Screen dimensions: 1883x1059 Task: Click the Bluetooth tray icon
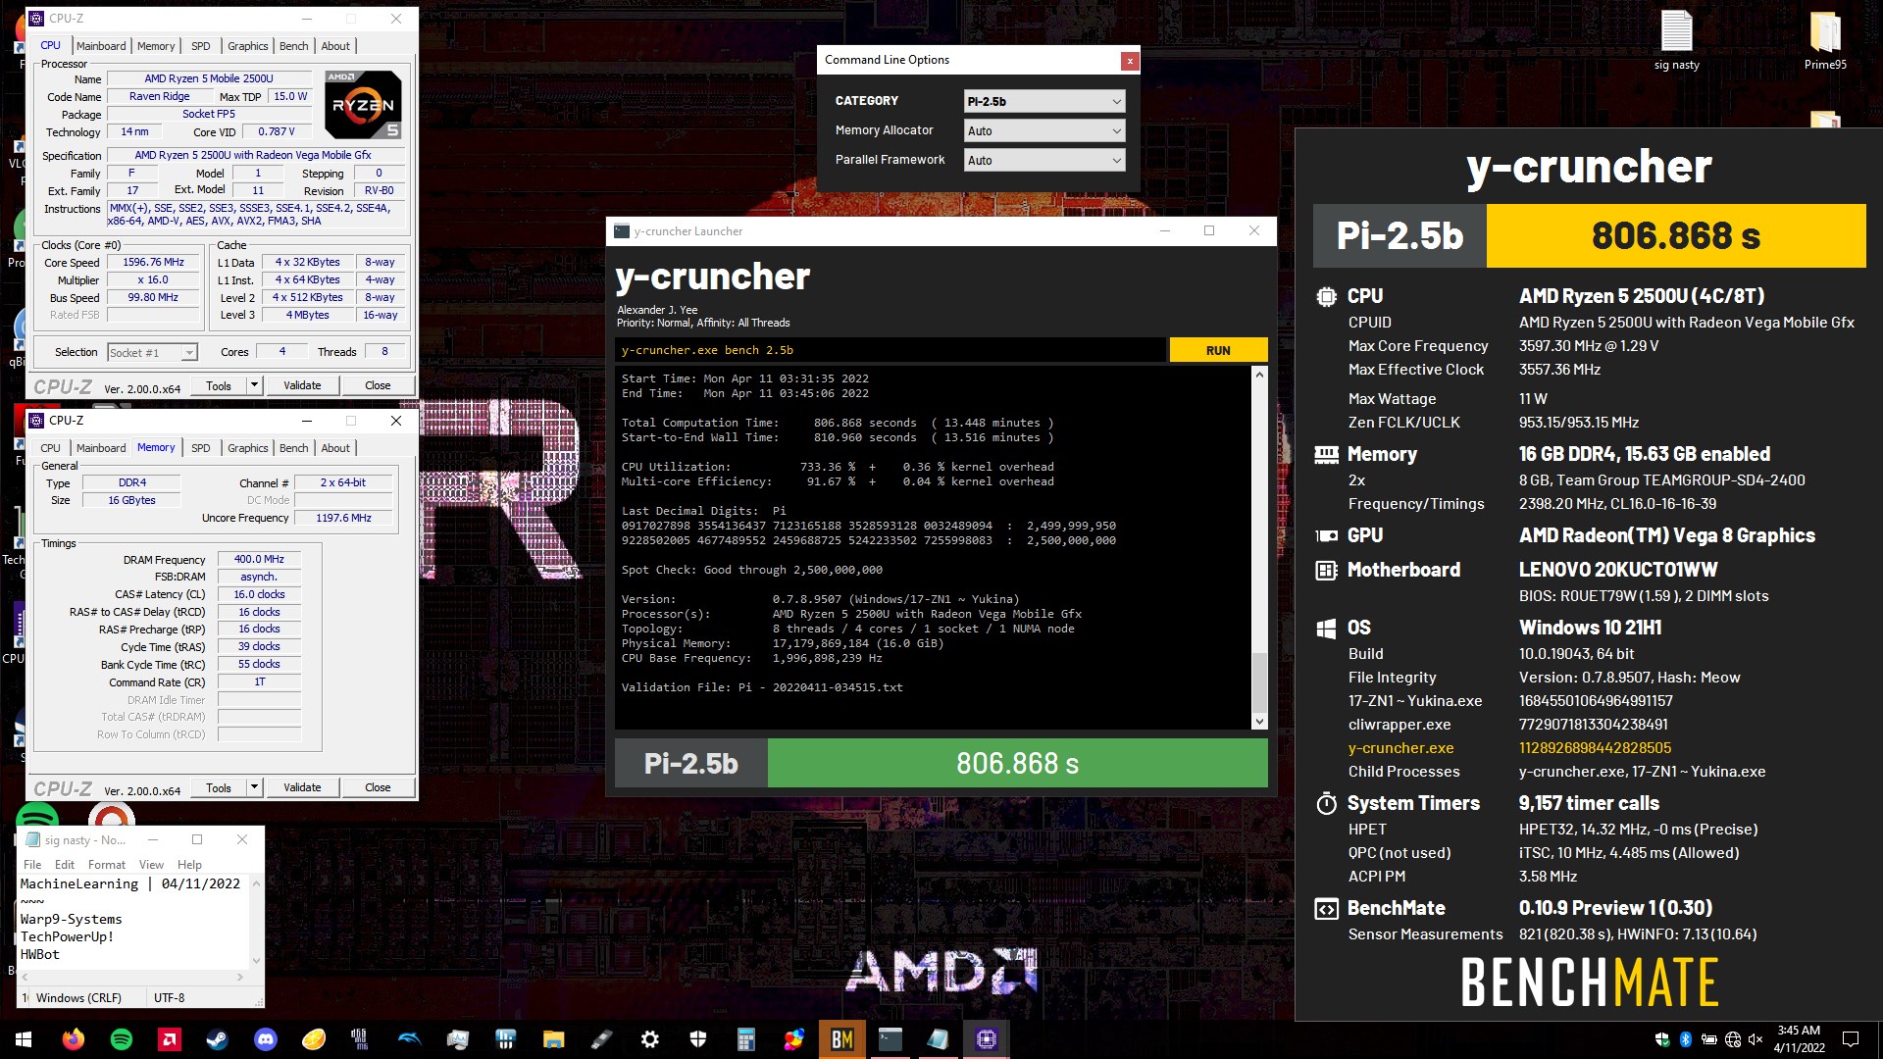click(1686, 1039)
